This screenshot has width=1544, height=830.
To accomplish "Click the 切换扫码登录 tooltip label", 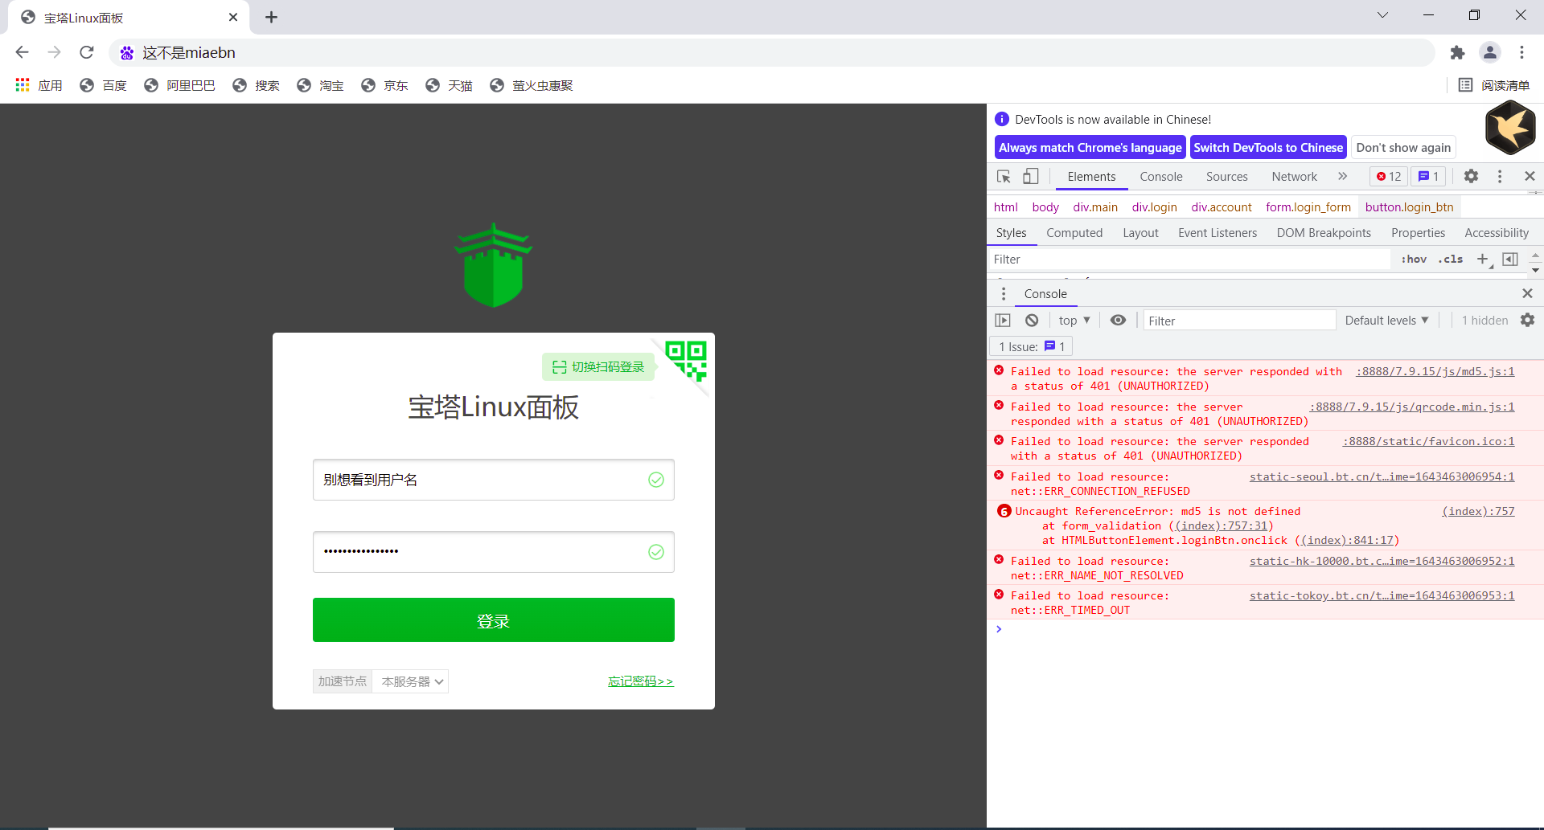I will (x=599, y=366).
